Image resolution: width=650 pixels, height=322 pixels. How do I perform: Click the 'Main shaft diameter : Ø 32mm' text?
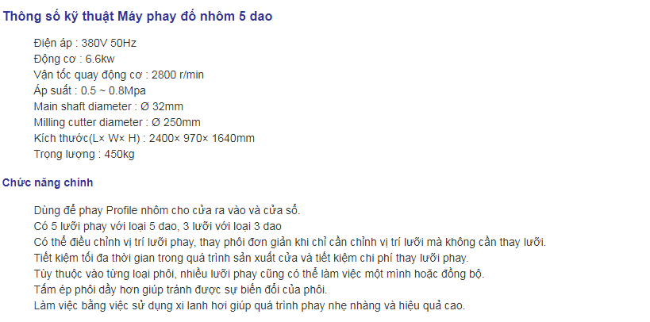point(109,106)
